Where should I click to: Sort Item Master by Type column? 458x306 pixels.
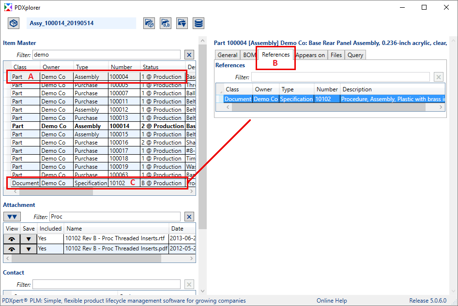pyautogui.click(x=91, y=67)
